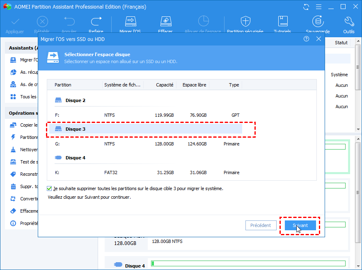Click the Refaire redo arrow icon
The width and height of the screenshot is (362, 270).
pos(96,21)
